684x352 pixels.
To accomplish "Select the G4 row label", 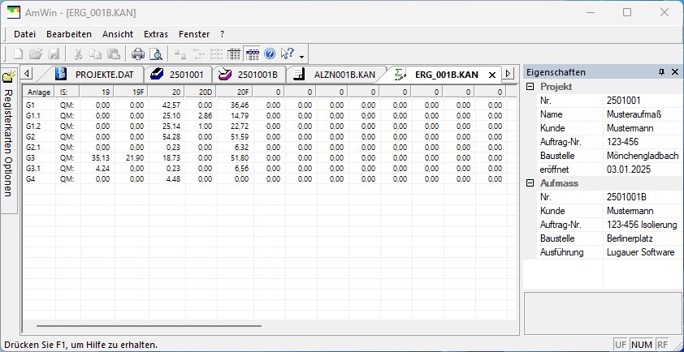I will [31, 178].
